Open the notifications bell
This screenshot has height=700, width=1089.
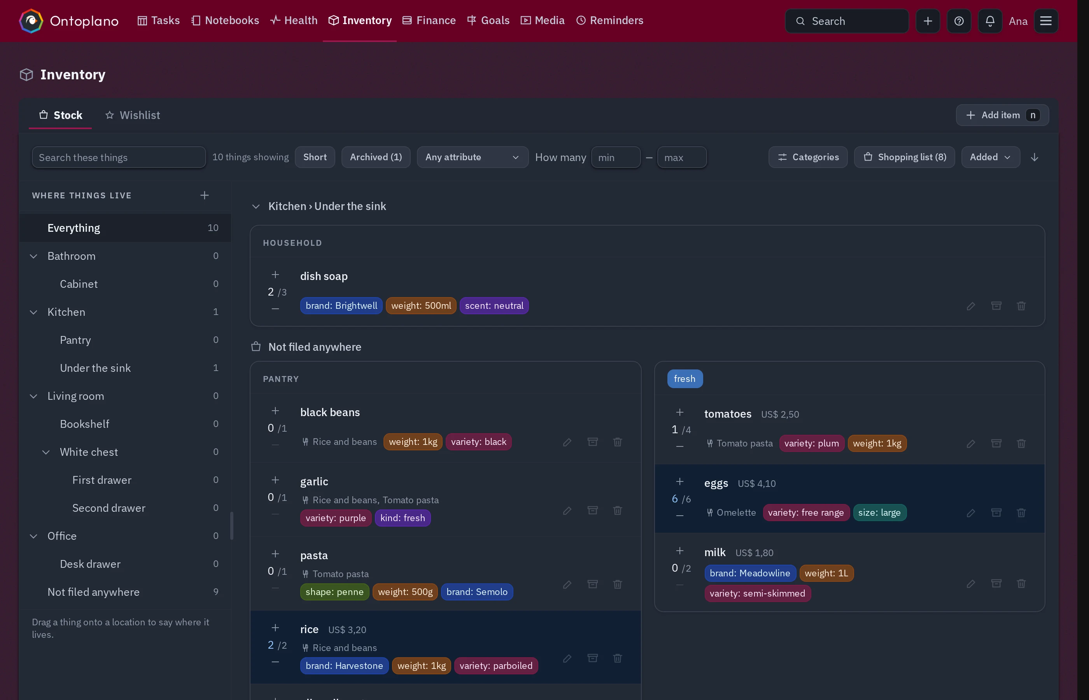tap(990, 21)
